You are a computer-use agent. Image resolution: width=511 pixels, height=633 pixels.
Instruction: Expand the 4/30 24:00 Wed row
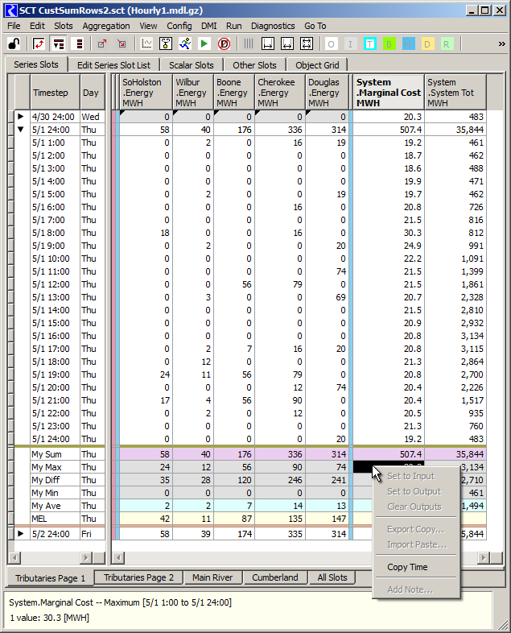coord(21,116)
